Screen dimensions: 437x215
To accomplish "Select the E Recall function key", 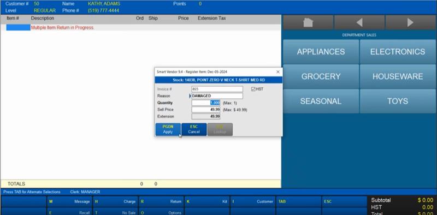I will coord(69,211).
